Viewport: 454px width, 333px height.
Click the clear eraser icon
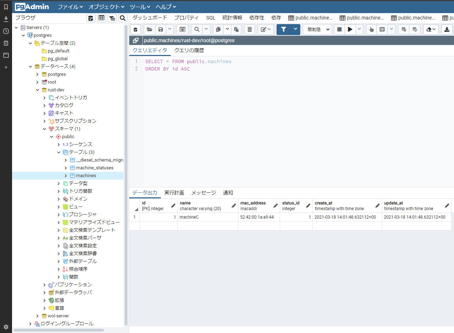tap(431, 29)
